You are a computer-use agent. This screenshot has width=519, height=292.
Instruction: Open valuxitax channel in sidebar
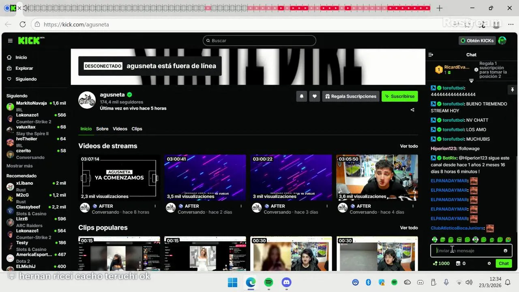coord(36,130)
